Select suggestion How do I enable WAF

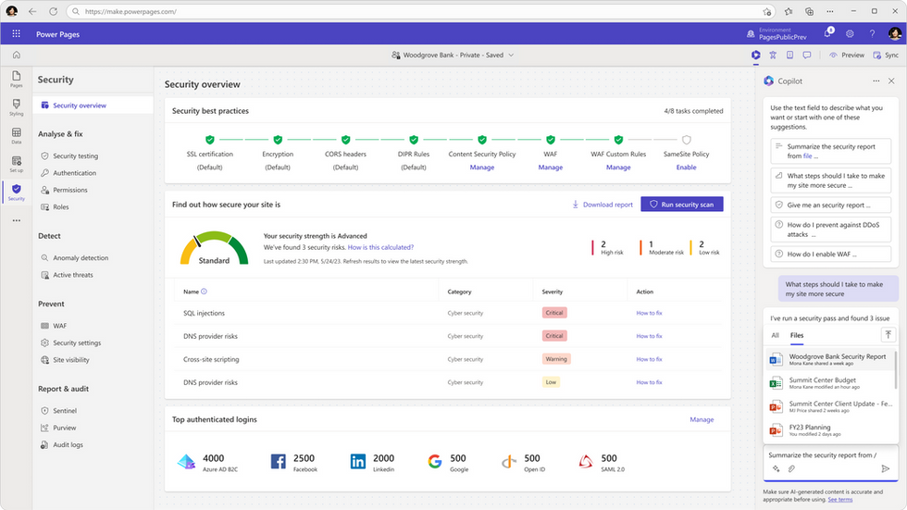point(831,254)
